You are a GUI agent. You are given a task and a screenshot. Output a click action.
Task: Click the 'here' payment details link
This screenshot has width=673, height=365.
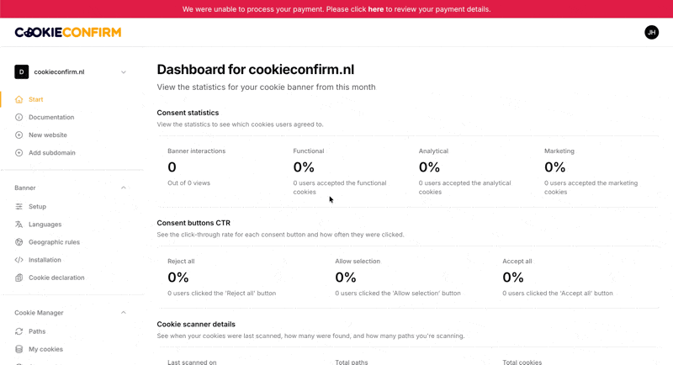[x=375, y=9]
